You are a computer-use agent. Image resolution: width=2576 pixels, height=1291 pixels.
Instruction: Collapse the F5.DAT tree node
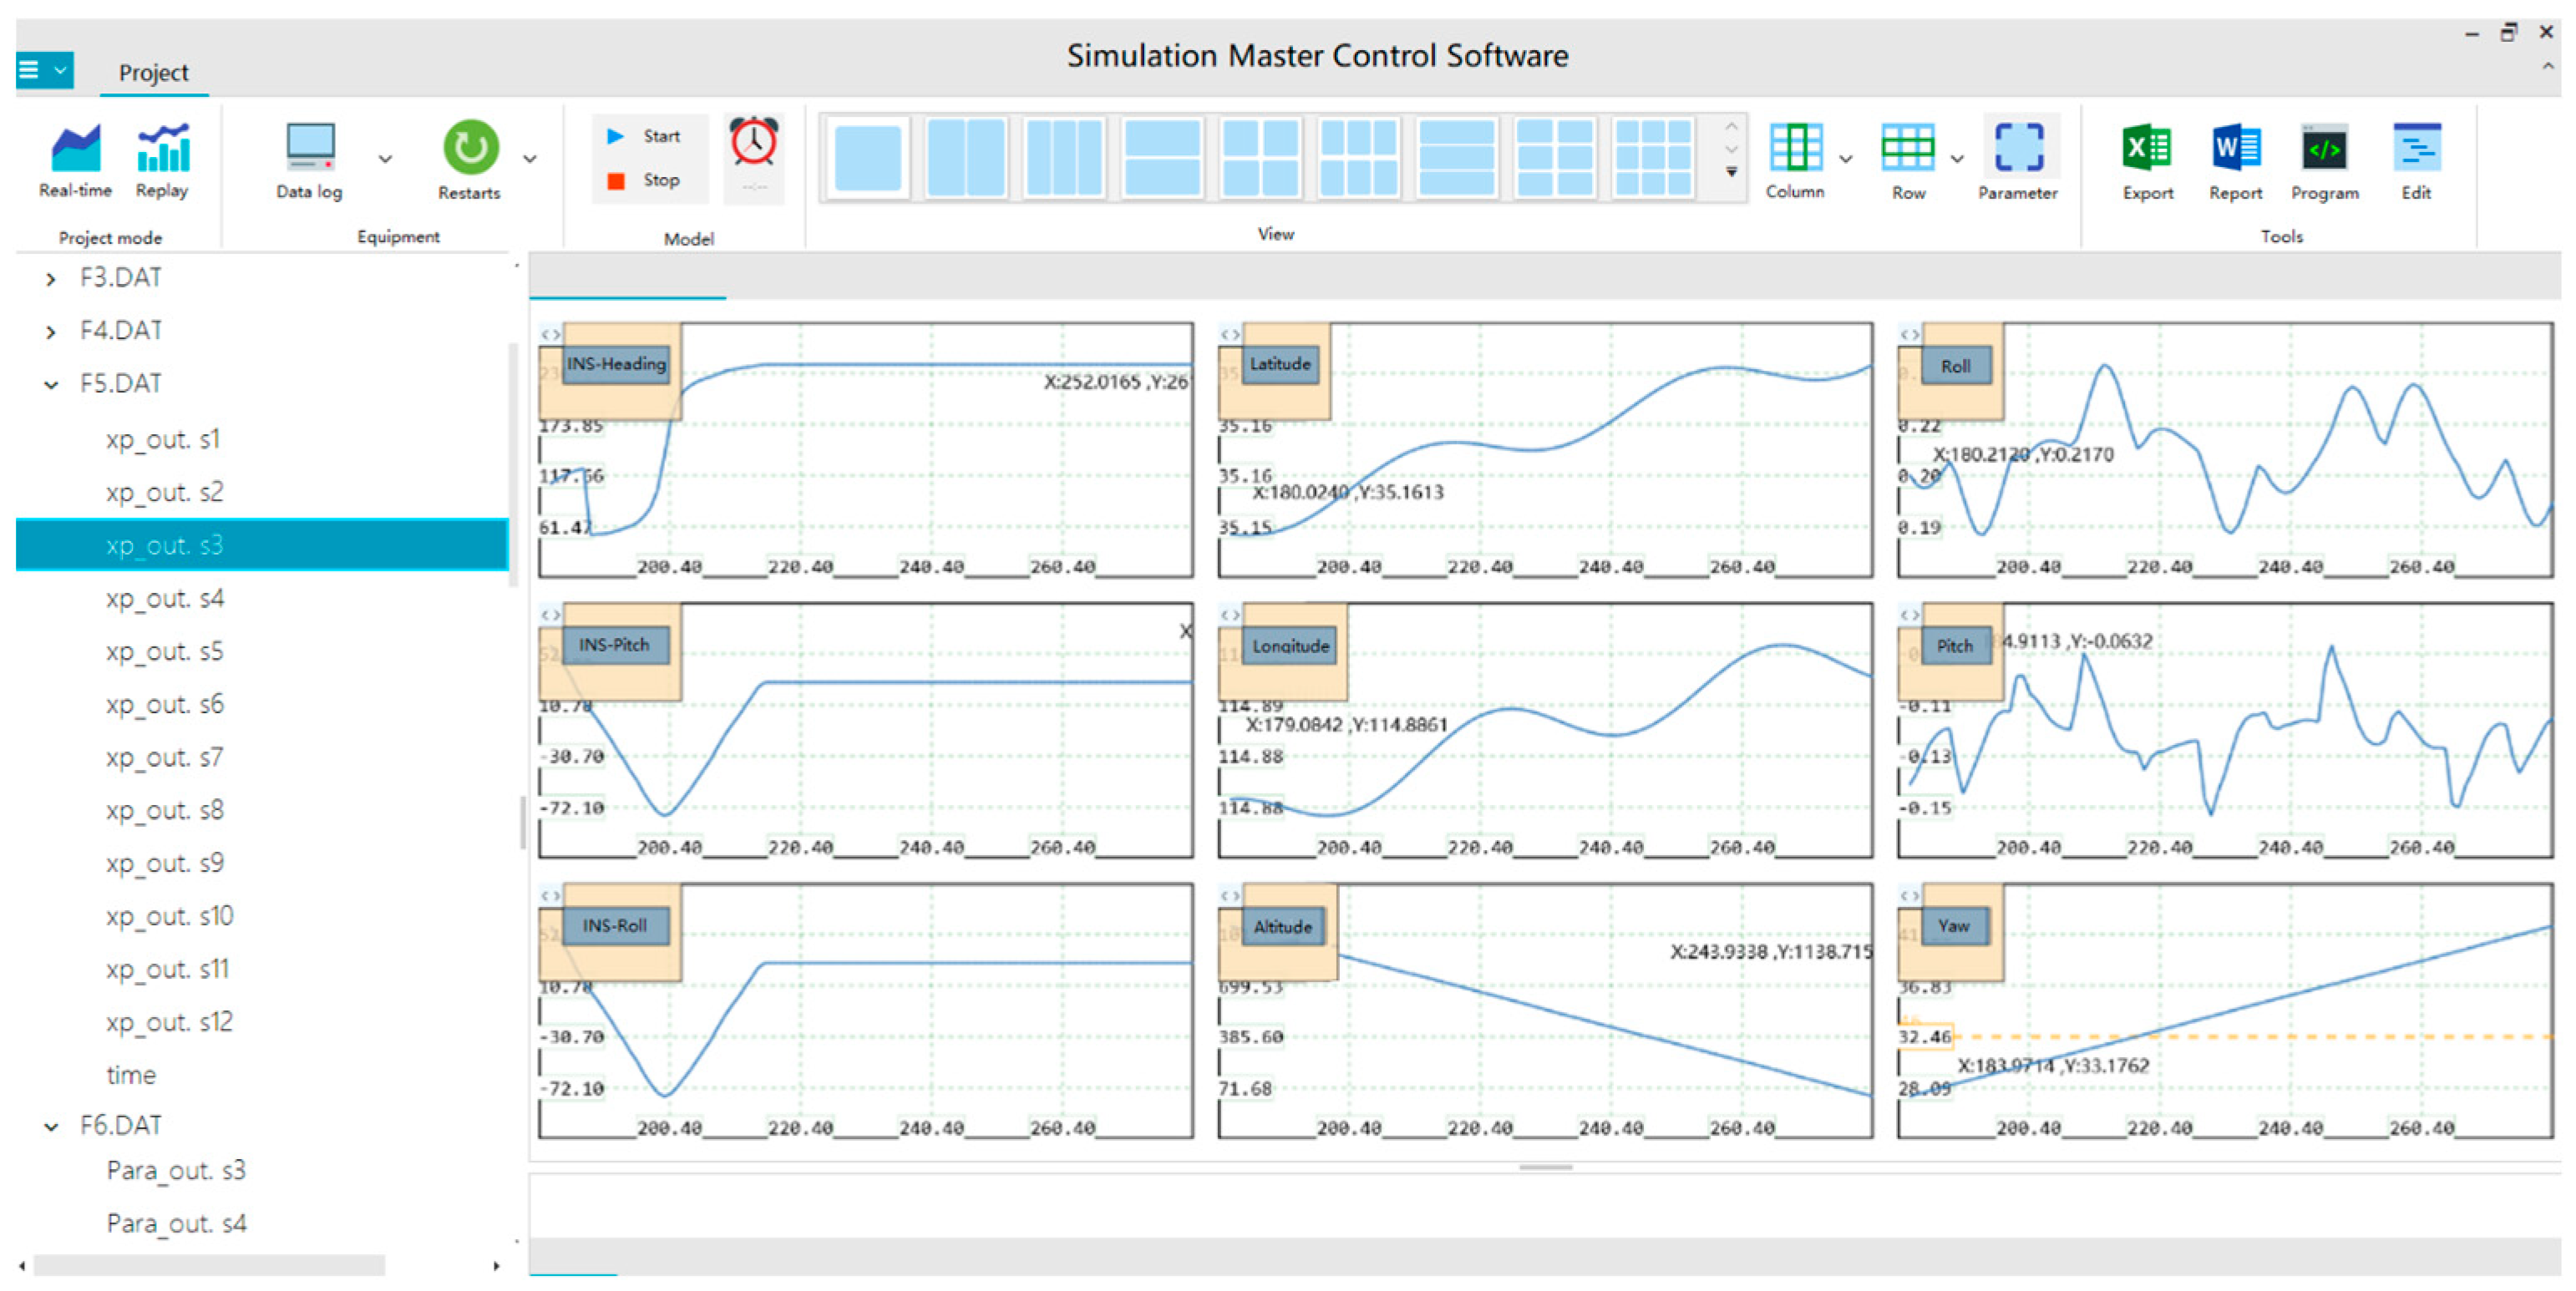pos(51,385)
